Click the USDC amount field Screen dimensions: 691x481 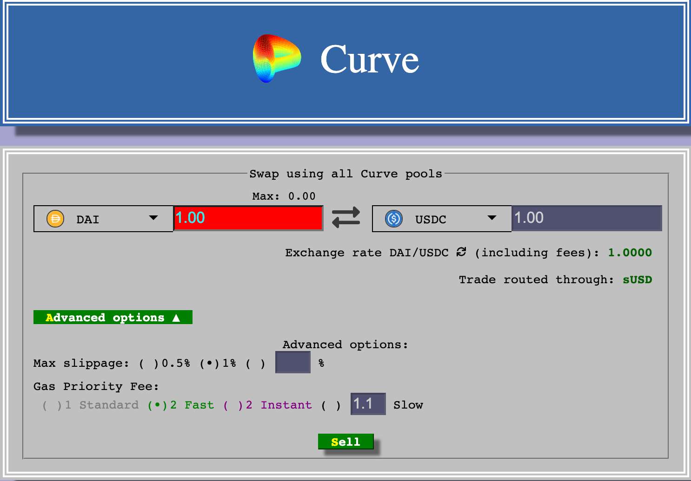click(586, 218)
